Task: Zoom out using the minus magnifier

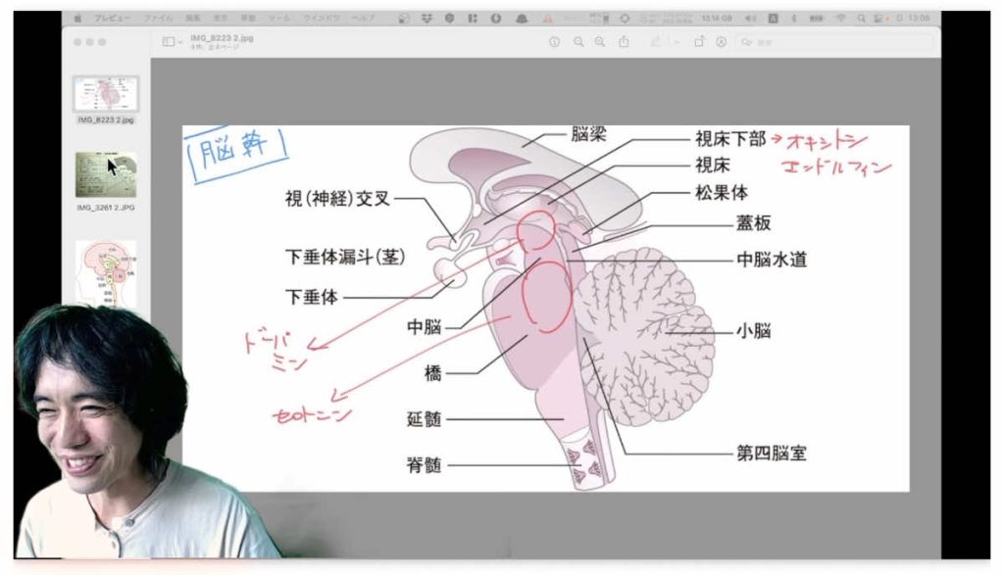Action: (x=577, y=42)
